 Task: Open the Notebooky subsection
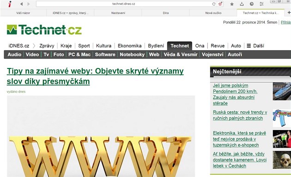pyautogui.click(x=132, y=55)
